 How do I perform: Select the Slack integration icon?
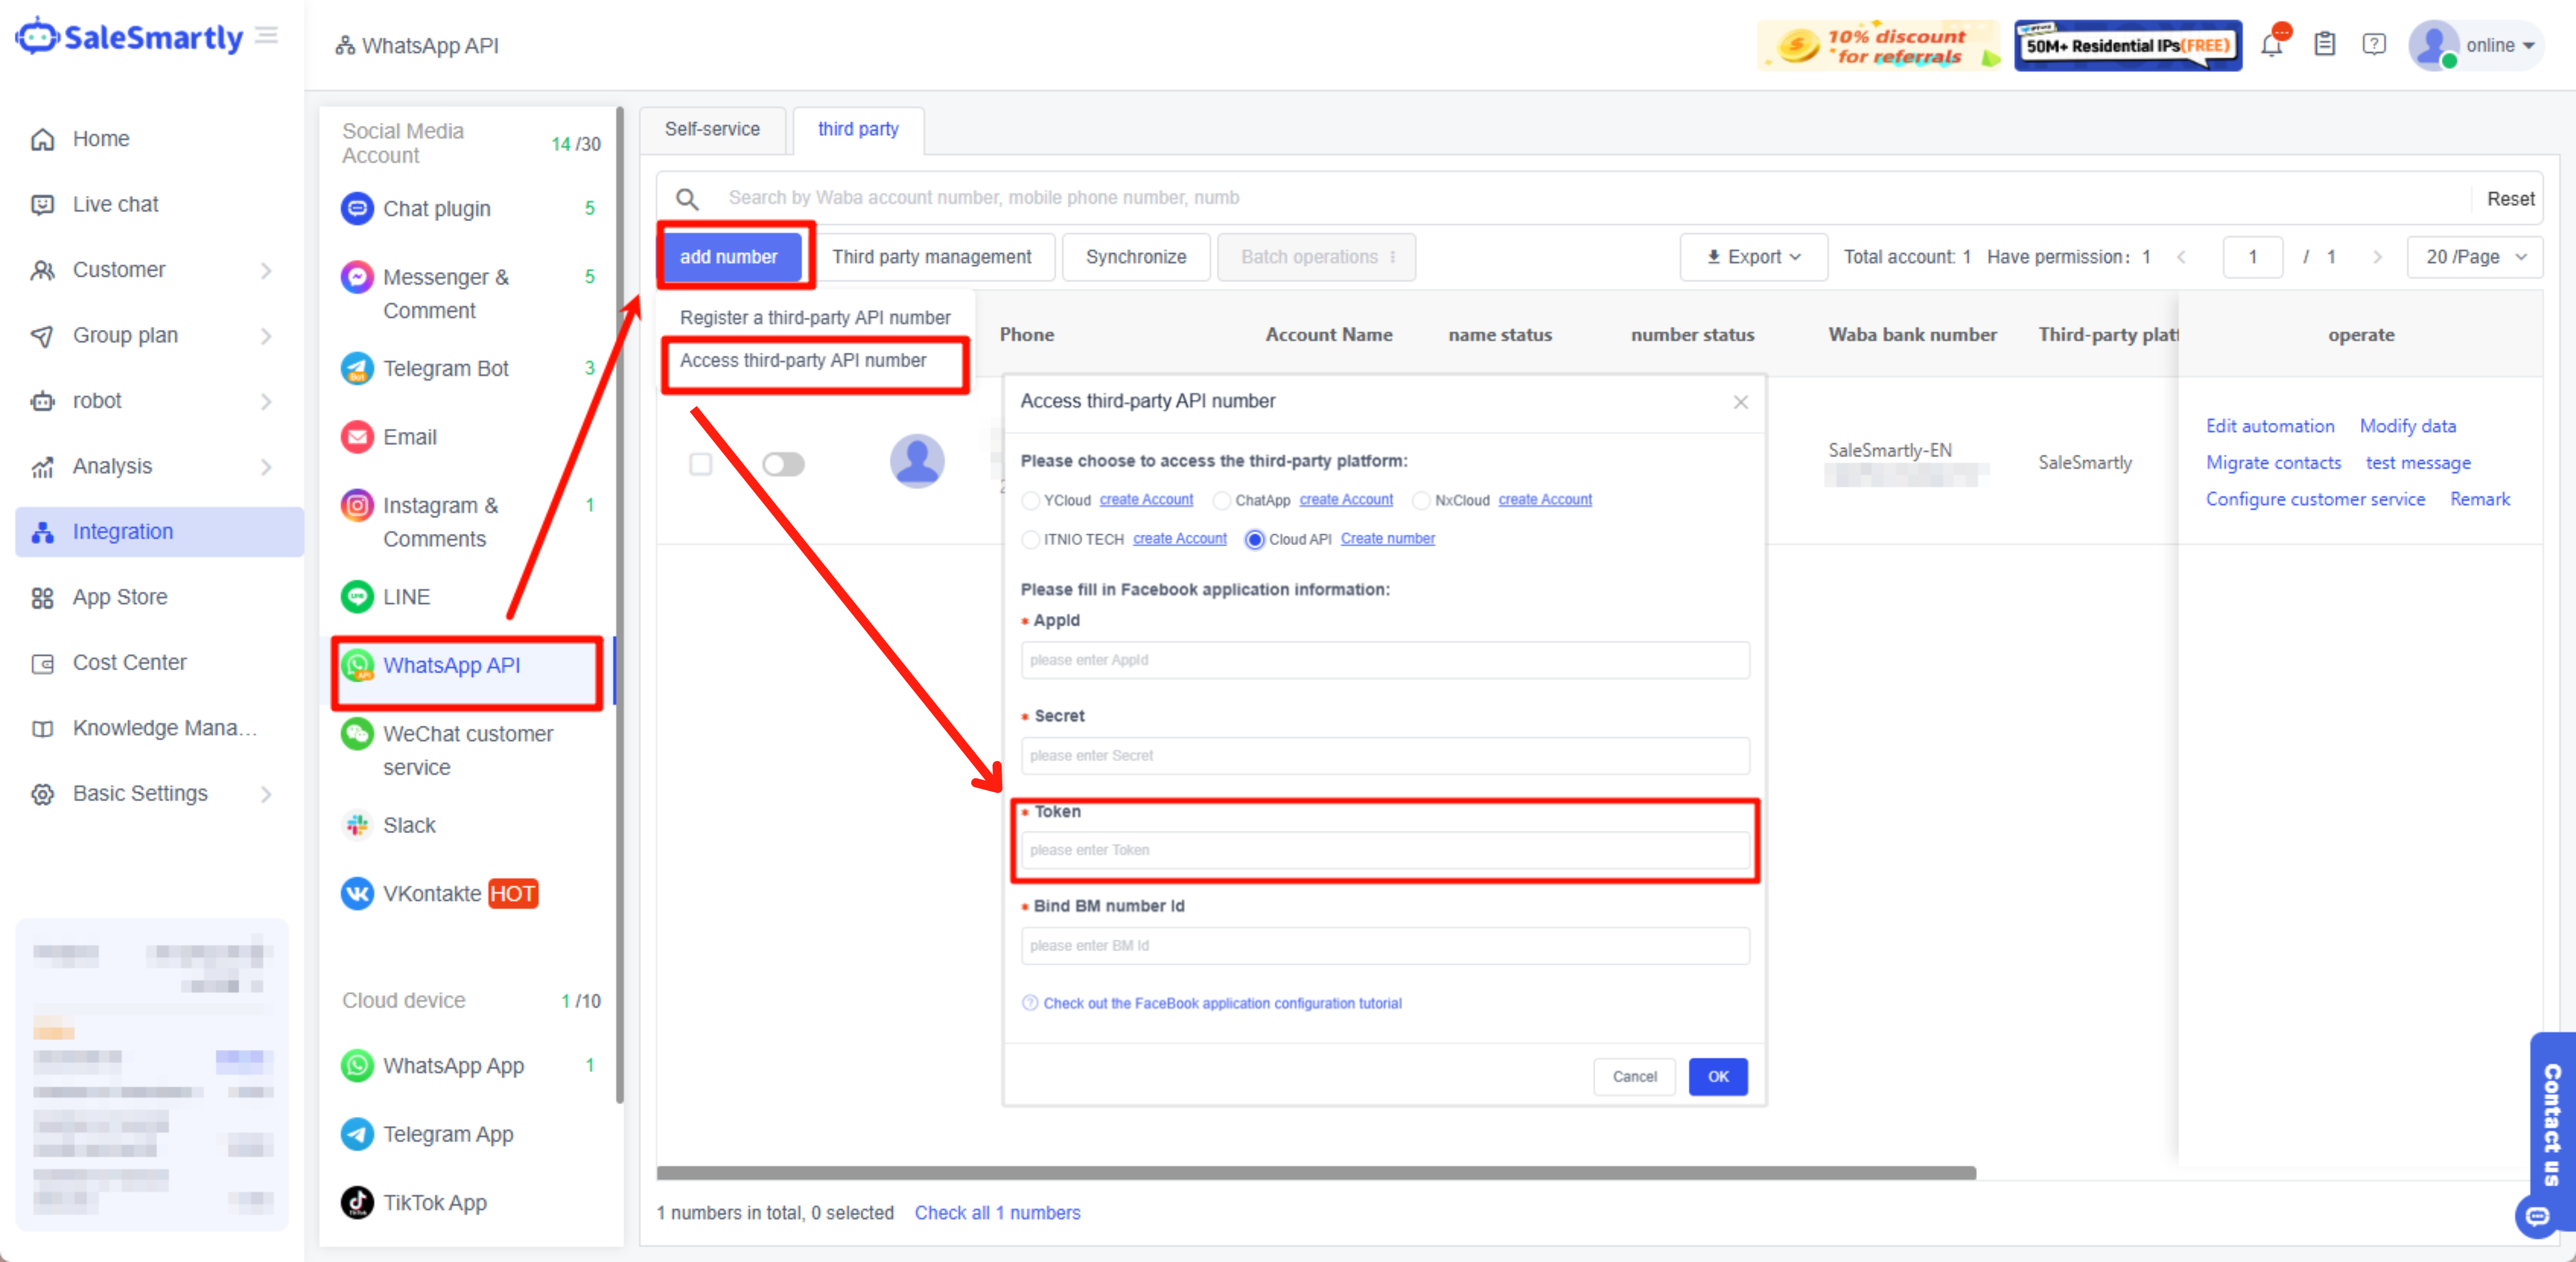pos(357,825)
